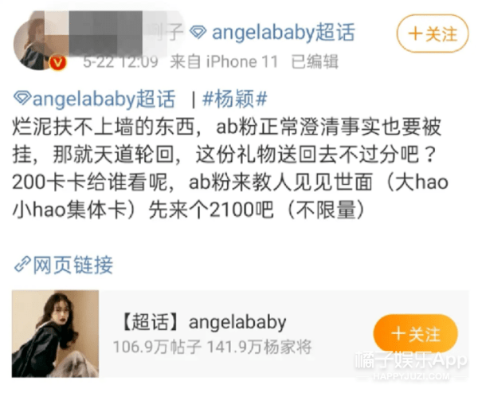Image resolution: width=478 pixels, height=393 pixels.
Task: Click the post body text paragraph
Action: (x=230, y=168)
